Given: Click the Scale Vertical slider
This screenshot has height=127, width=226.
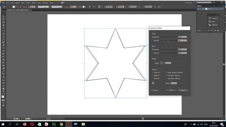Looking at the screenshot, I should click(168, 41).
